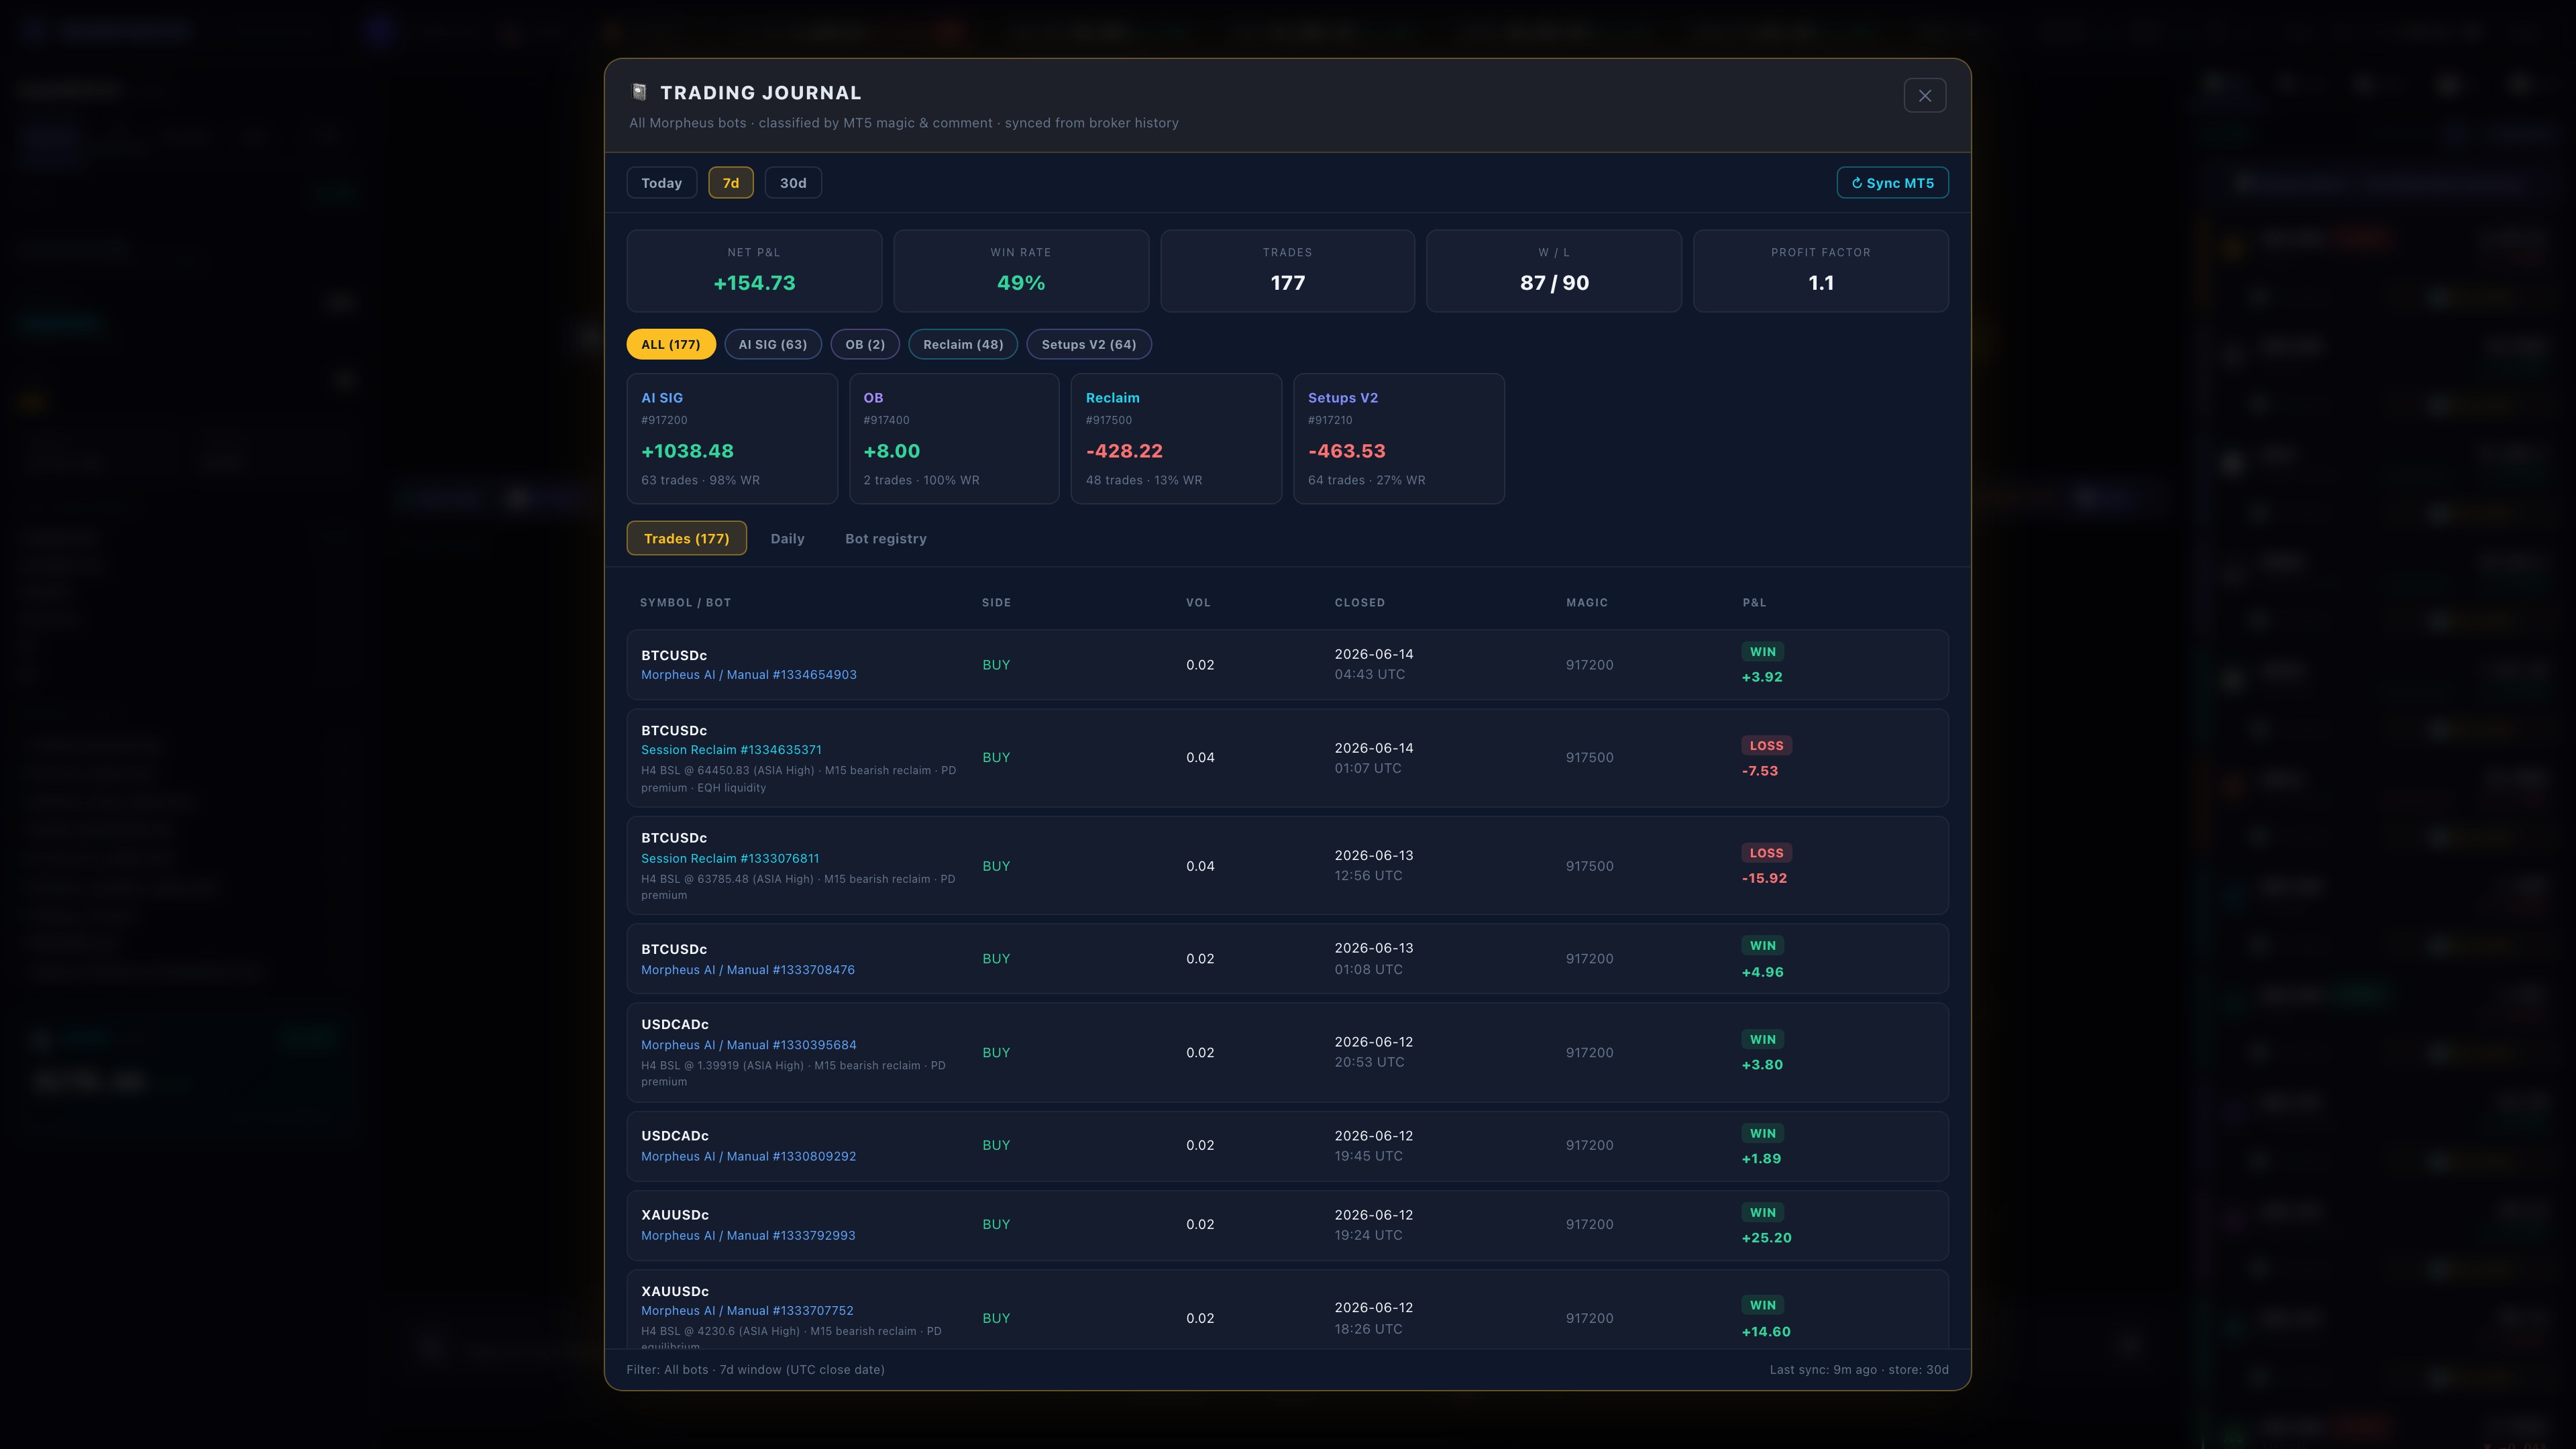Open trade Session Reclaim #1334635371
Screen dimensions: 2576x1449
(1288, 758)
